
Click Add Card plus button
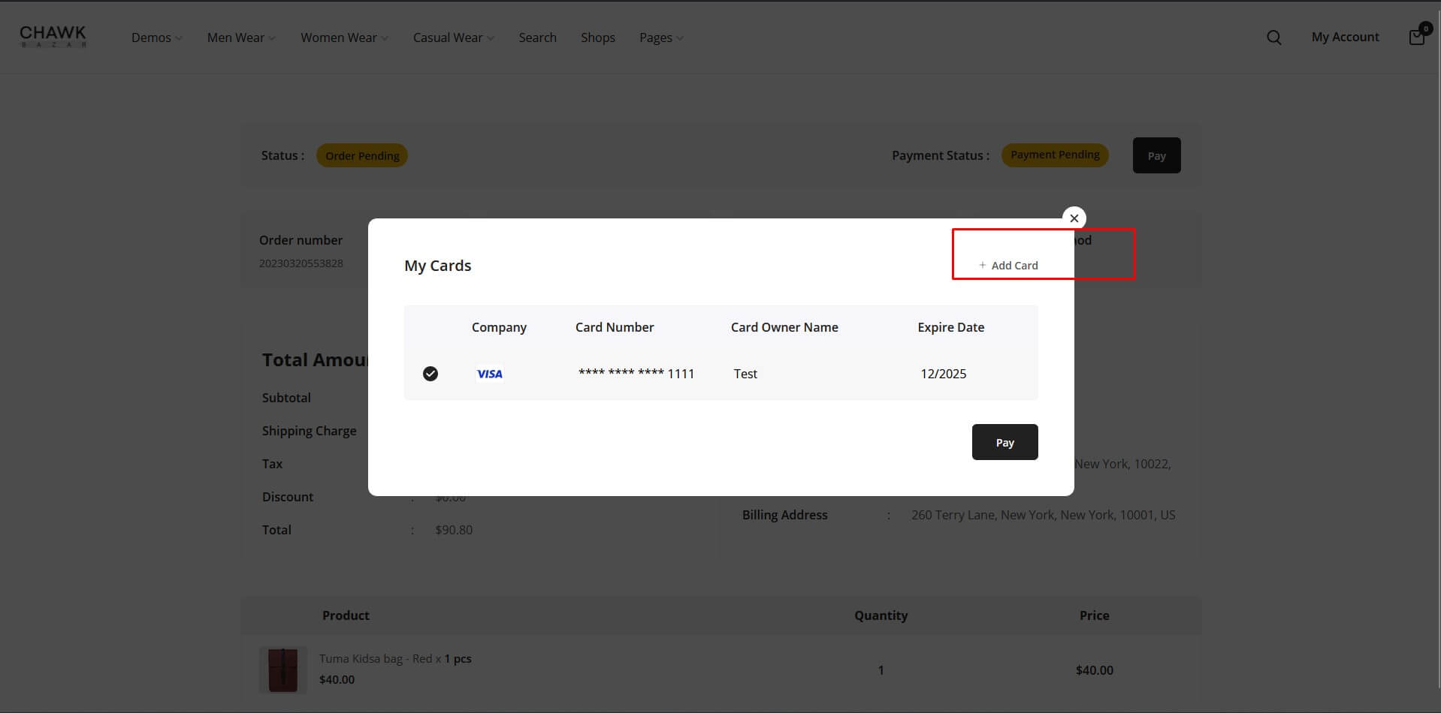(x=1008, y=265)
